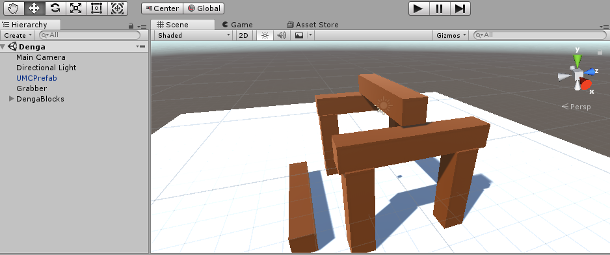Toggle pivot mode Center button

(162, 8)
